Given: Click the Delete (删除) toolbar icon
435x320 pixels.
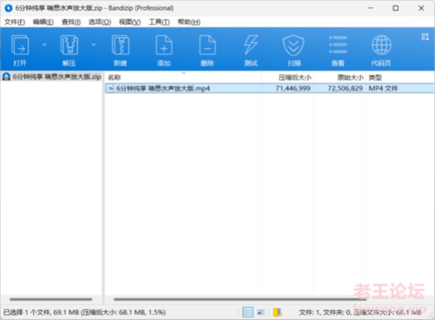Looking at the screenshot, I should [207, 45].
